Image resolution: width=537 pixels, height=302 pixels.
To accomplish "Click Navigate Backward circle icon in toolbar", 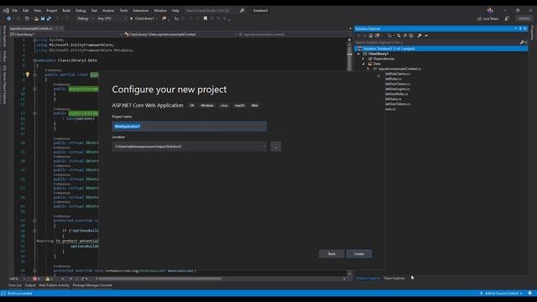I will (9, 18).
